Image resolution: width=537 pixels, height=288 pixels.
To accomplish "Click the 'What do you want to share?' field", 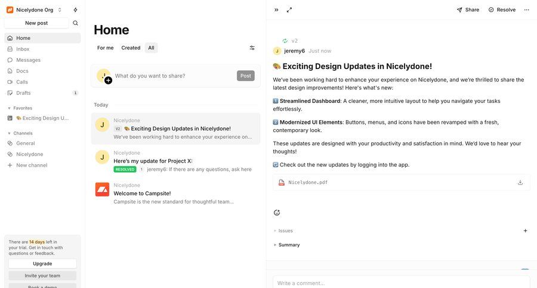I will tap(174, 76).
